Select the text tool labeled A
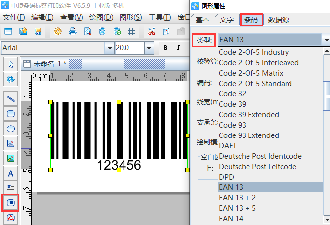The width and height of the screenshot is (330, 225). coord(11,173)
